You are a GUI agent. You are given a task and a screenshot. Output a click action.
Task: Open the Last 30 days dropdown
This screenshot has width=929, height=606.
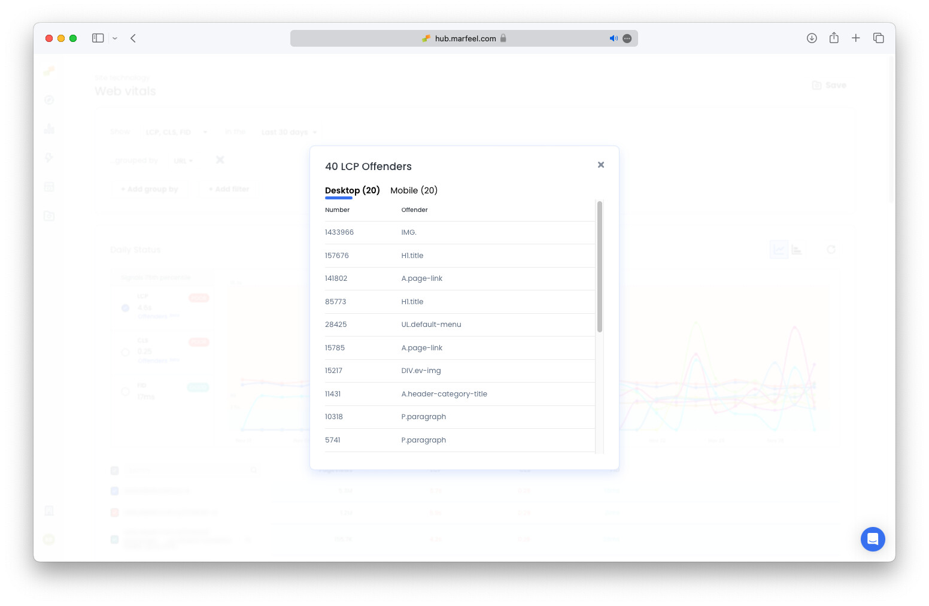coord(289,132)
